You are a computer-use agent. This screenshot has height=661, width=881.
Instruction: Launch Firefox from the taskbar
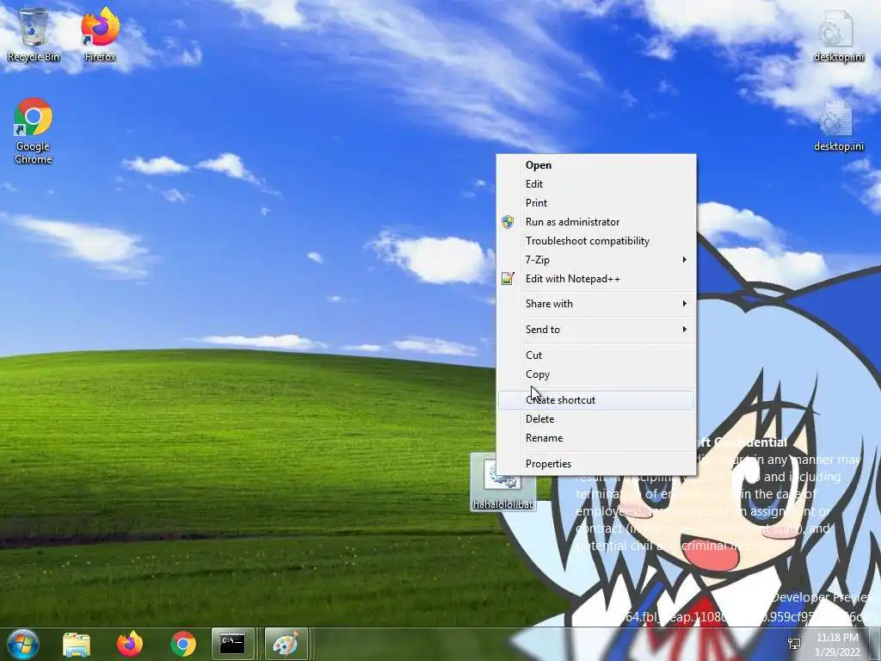pos(130,644)
